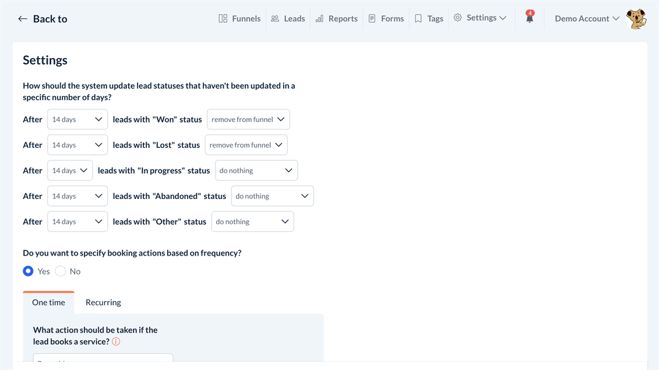Click the Funnels board icon
The width and height of the screenshot is (659, 370).
[223, 18]
